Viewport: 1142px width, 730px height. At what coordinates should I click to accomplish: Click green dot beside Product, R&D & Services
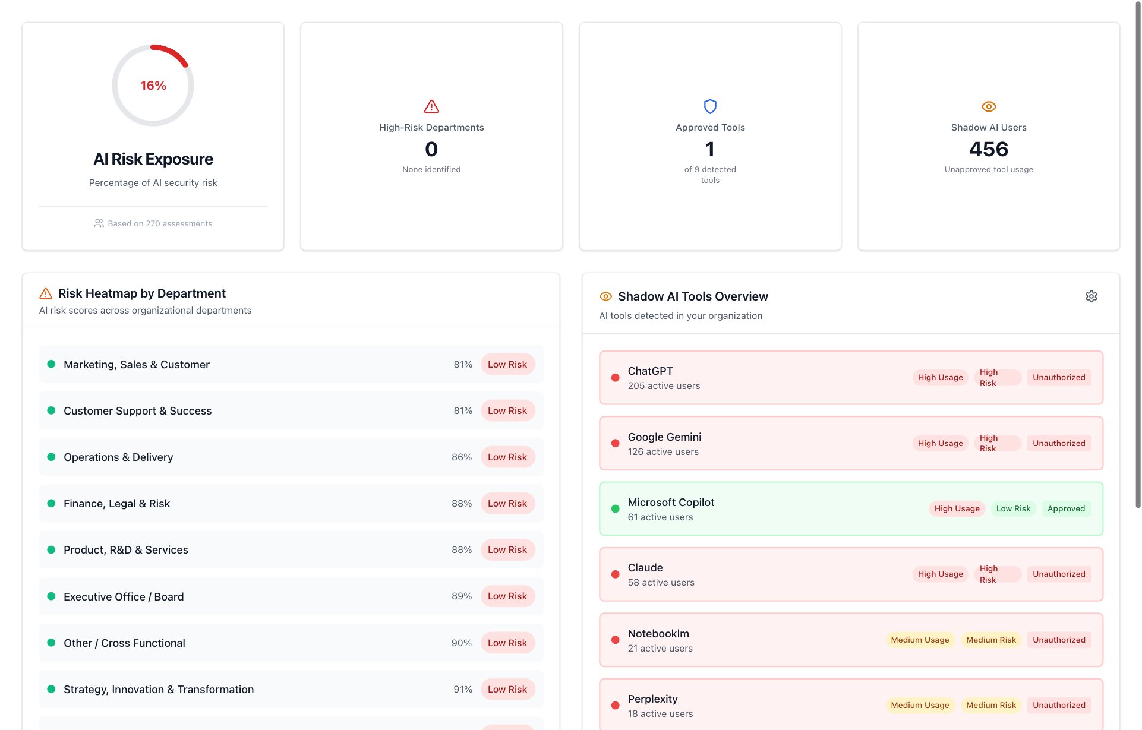click(51, 549)
